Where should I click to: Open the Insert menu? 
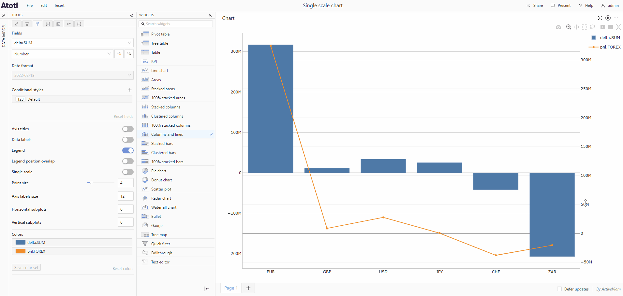[59, 6]
